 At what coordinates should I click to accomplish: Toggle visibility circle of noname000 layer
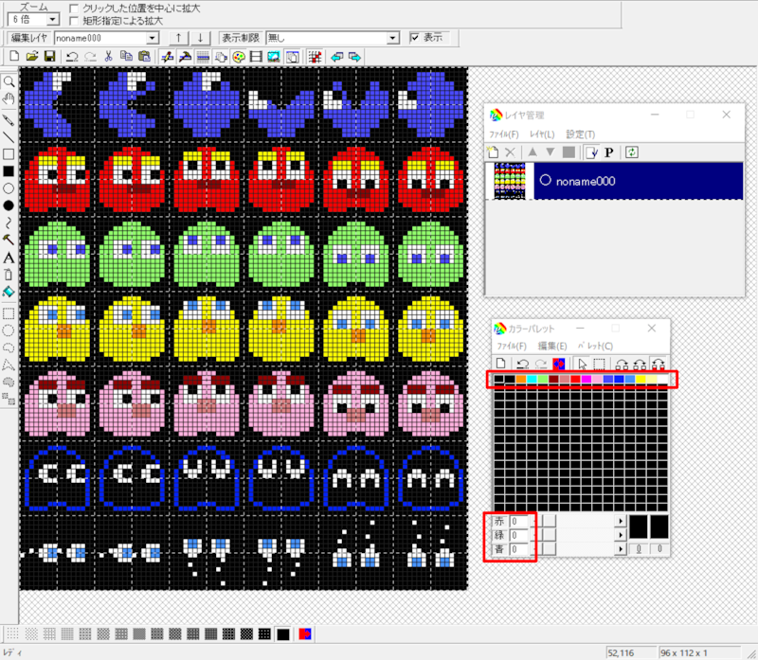546,180
